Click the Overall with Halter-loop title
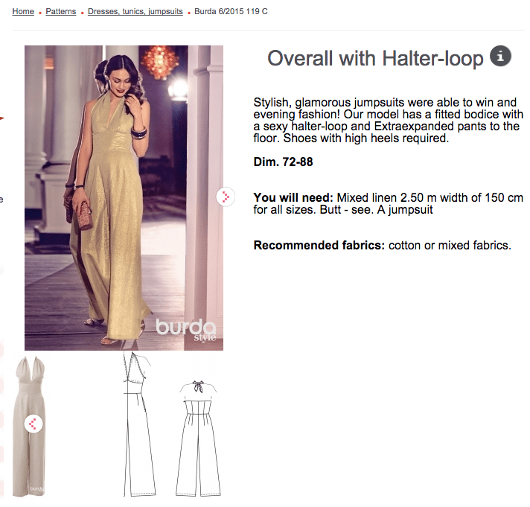 click(375, 58)
